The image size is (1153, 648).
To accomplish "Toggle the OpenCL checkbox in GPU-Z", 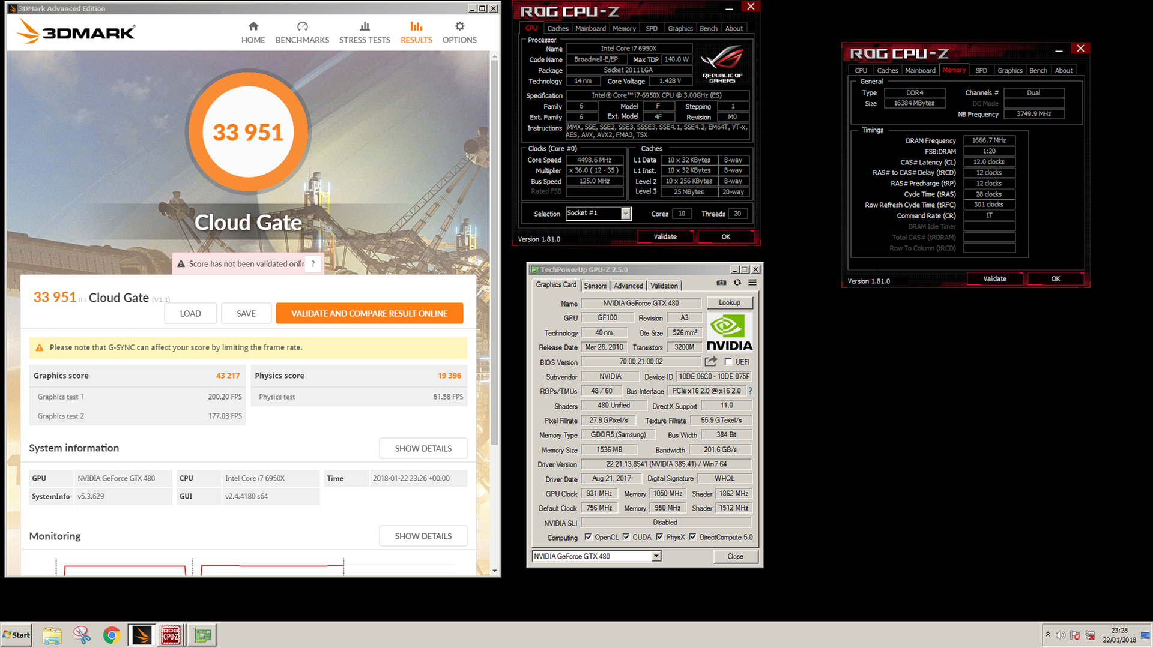I will click(x=588, y=537).
